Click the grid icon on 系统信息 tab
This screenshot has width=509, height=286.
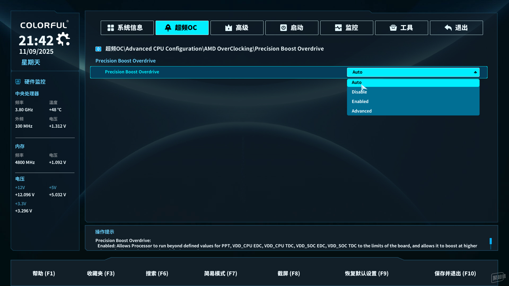click(x=111, y=28)
